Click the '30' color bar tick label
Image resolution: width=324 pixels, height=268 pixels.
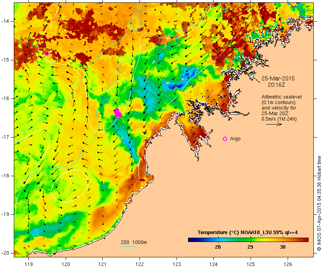pyautogui.click(x=283, y=247)
